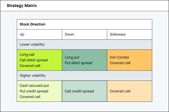Select the "Stock Direction" table header
The height and width of the screenshot is (112, 169).
[32, 24]
